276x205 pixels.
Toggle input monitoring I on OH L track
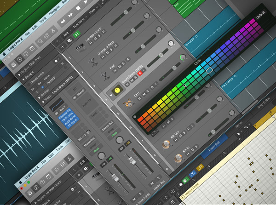(155, 85)
